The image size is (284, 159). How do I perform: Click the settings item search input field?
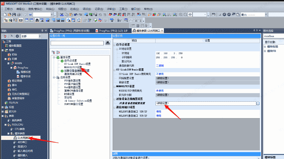(77, 43)
